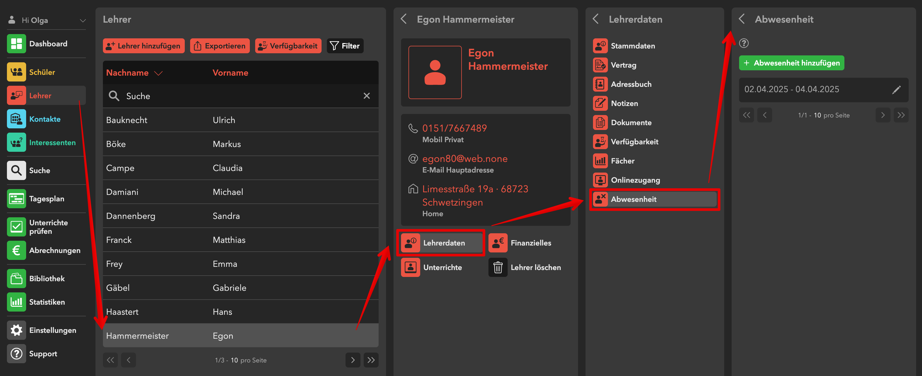
Task: Click the teacher profile avatar picture
Action: pyautogui.click(x=435, y=72)
